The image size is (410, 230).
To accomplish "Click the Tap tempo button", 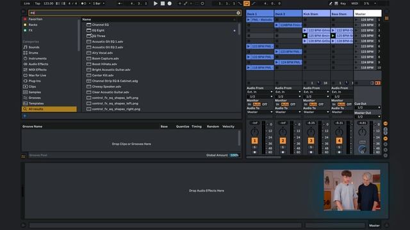I will pos(38,3).
